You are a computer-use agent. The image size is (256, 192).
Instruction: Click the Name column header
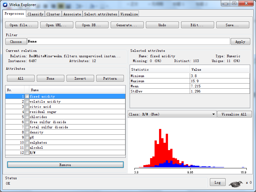point(77,90)
